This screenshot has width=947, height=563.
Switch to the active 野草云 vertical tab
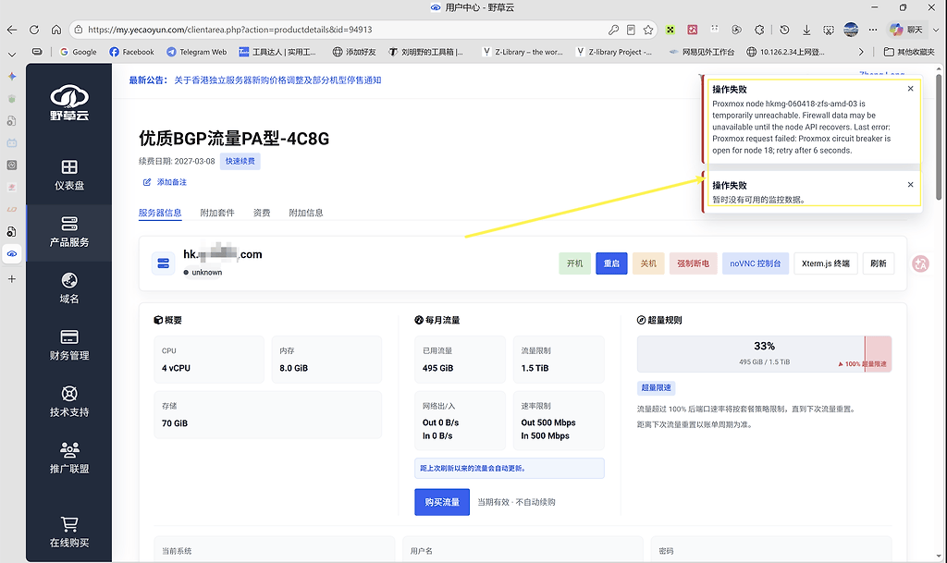[11, 254]
